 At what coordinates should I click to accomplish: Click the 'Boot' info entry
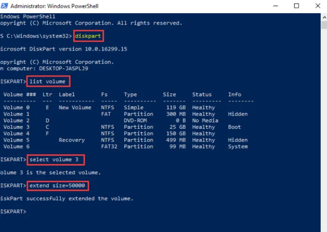tap(234, 127)
